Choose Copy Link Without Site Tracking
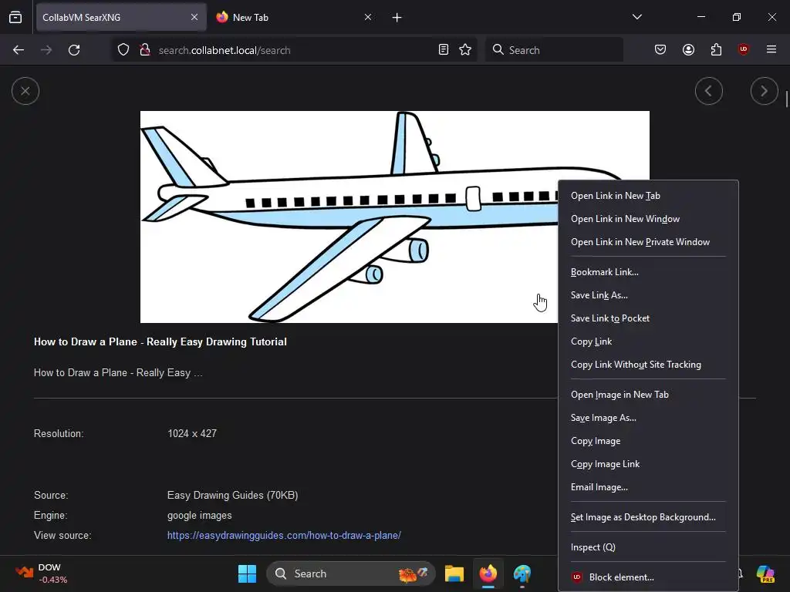 [x=648, y=365]
